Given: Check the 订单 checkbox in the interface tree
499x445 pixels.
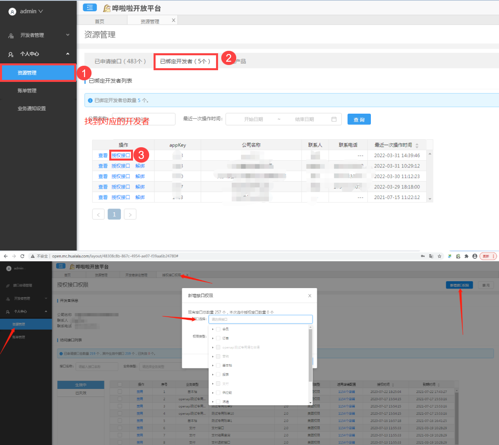Looking at the screenshot, I should pyautogui.click(x=218, y=338).
